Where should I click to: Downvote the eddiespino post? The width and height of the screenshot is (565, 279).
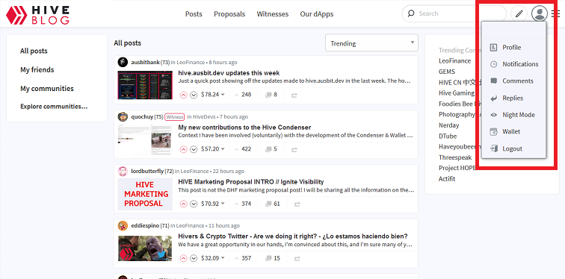click(x=194, y=258)
